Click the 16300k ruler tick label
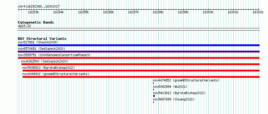The width and height of the screenshot is (268, 114). coord(208,12)
